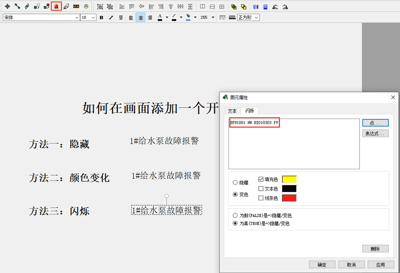Toggle italic text formatting
400x273 pixels.
click(111, 17)
